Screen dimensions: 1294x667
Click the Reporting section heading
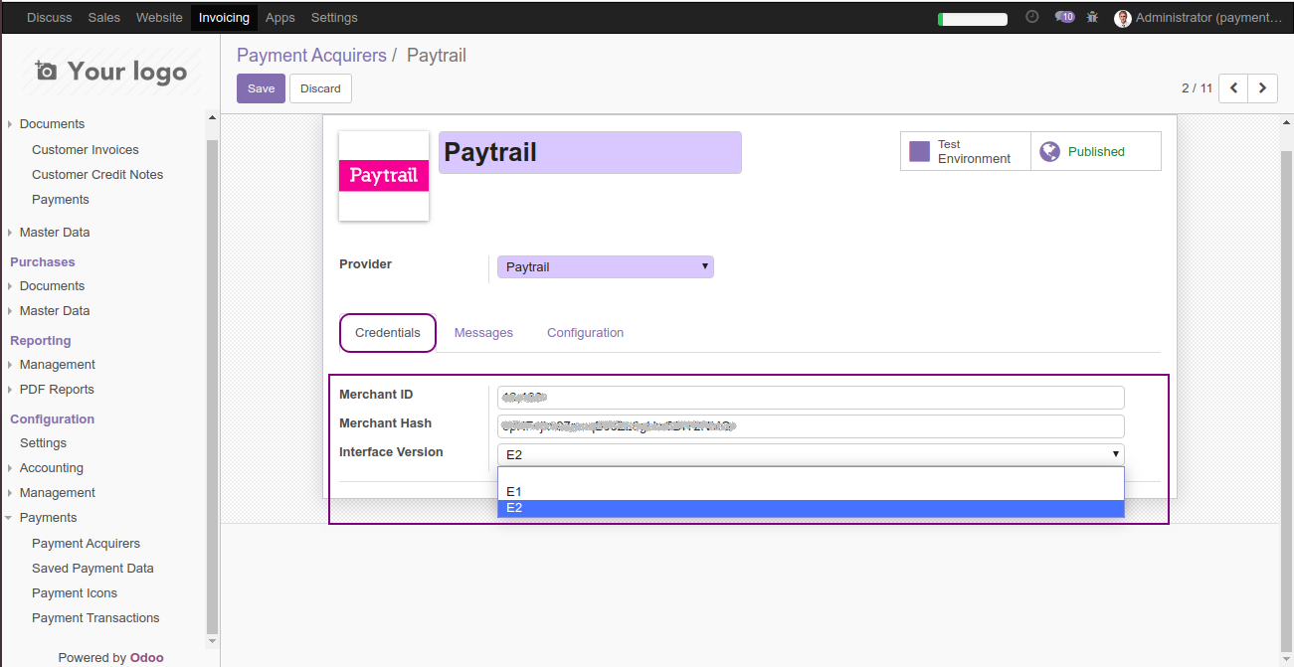pyautogui.click(x=41, y=341)
